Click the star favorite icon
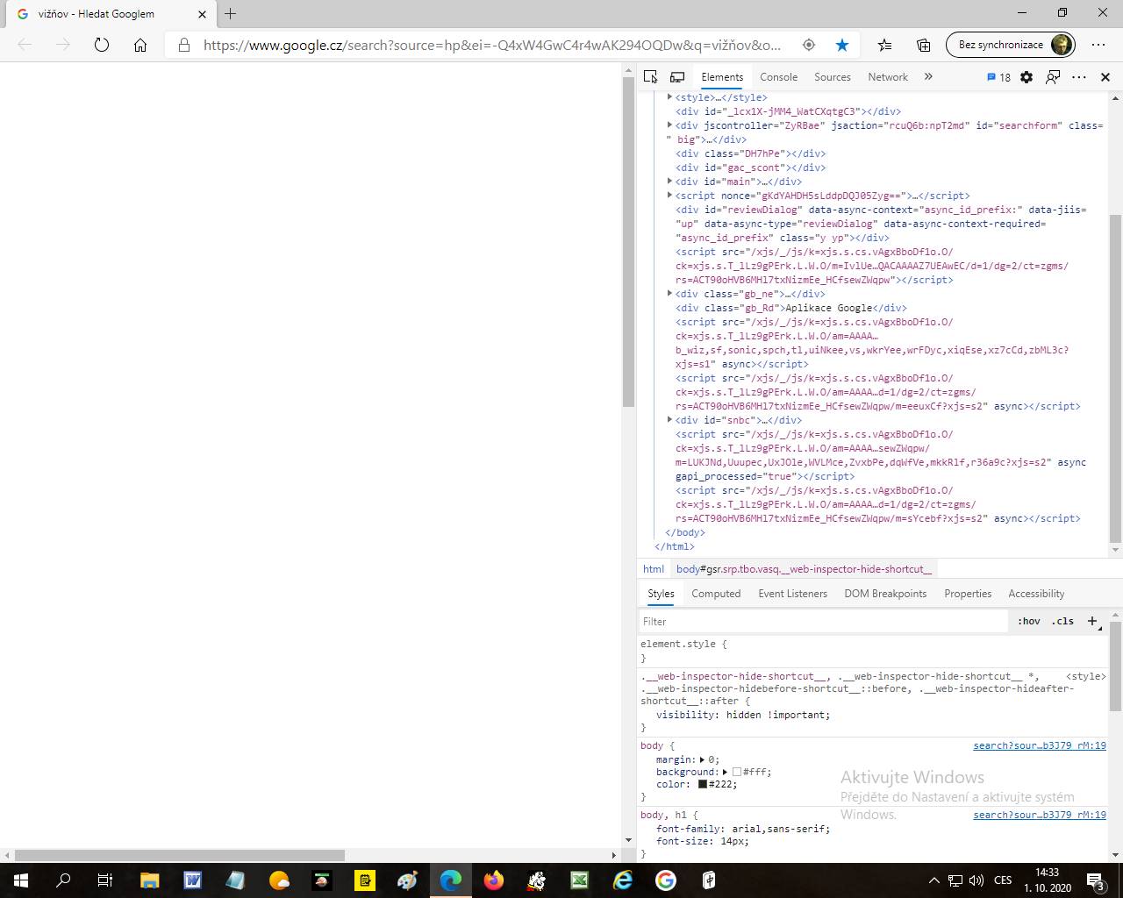The height and width of the screenshot is (898, 1123). tap(842, 45)
